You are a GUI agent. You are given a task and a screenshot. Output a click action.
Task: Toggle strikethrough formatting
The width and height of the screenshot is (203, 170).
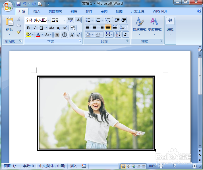click(x=52, y=28)
